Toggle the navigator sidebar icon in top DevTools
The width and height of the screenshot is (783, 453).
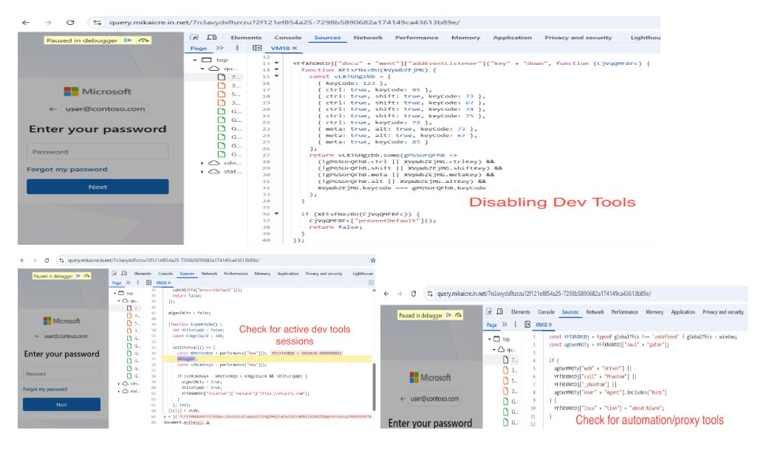[x=256, y=48]
